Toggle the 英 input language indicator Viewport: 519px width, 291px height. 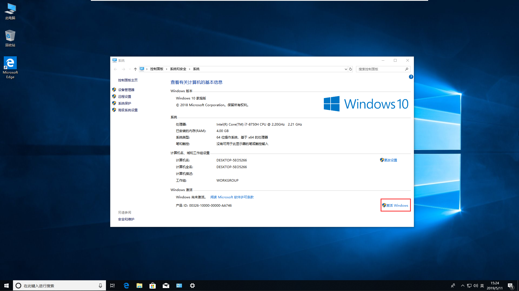(482, 286)
